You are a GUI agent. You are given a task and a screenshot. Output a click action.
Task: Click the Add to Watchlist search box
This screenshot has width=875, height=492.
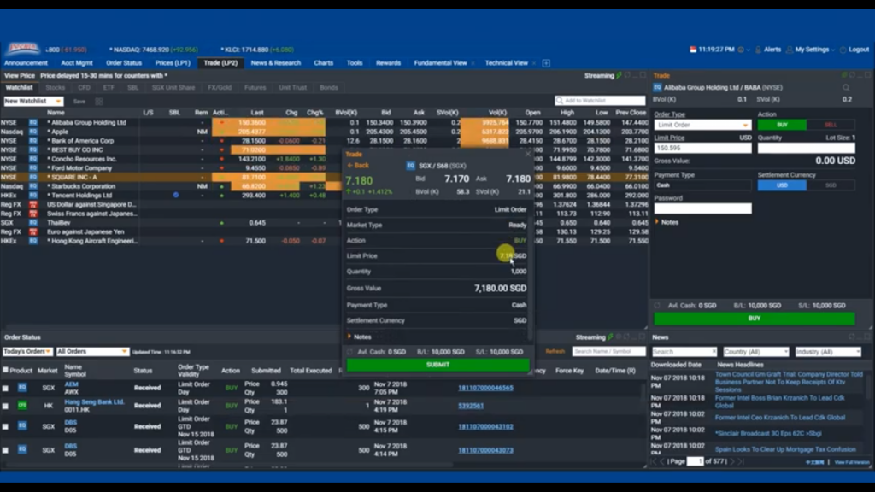coord(600,101)
